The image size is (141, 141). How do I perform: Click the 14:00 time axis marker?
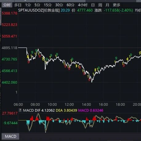tap(86, 104)
